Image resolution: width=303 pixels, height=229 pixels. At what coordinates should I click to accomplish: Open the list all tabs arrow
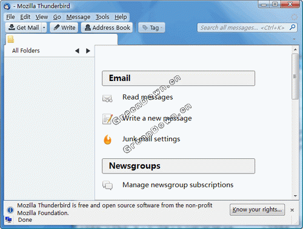click(x=294, y=39)
